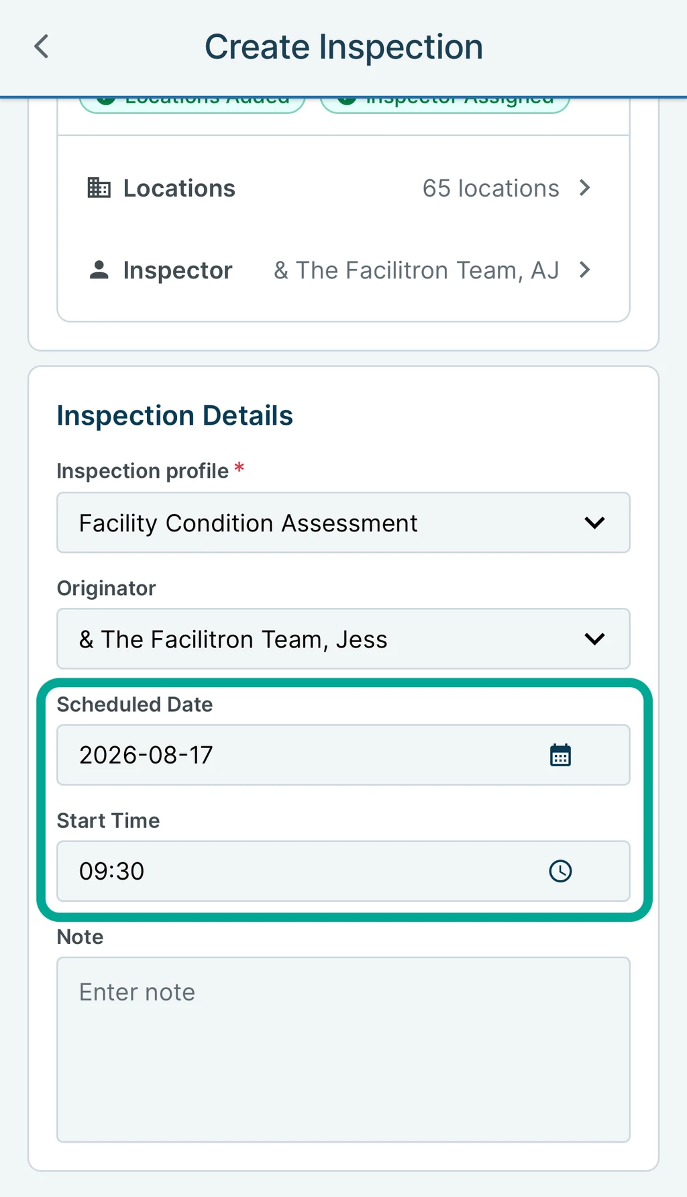Choose originator The Facilitron Team, Jess

coord(343,639)
